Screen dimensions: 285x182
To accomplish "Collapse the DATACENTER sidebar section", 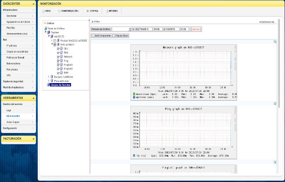I will click(34, 3).
